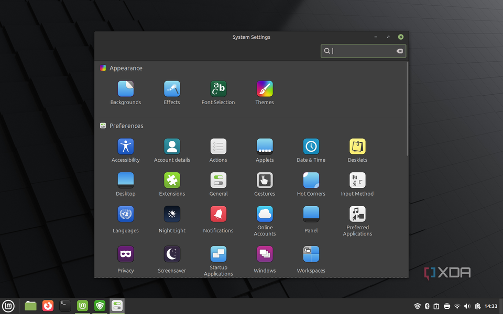
Task: Open the volume tray control
Action: click(467, 306)
